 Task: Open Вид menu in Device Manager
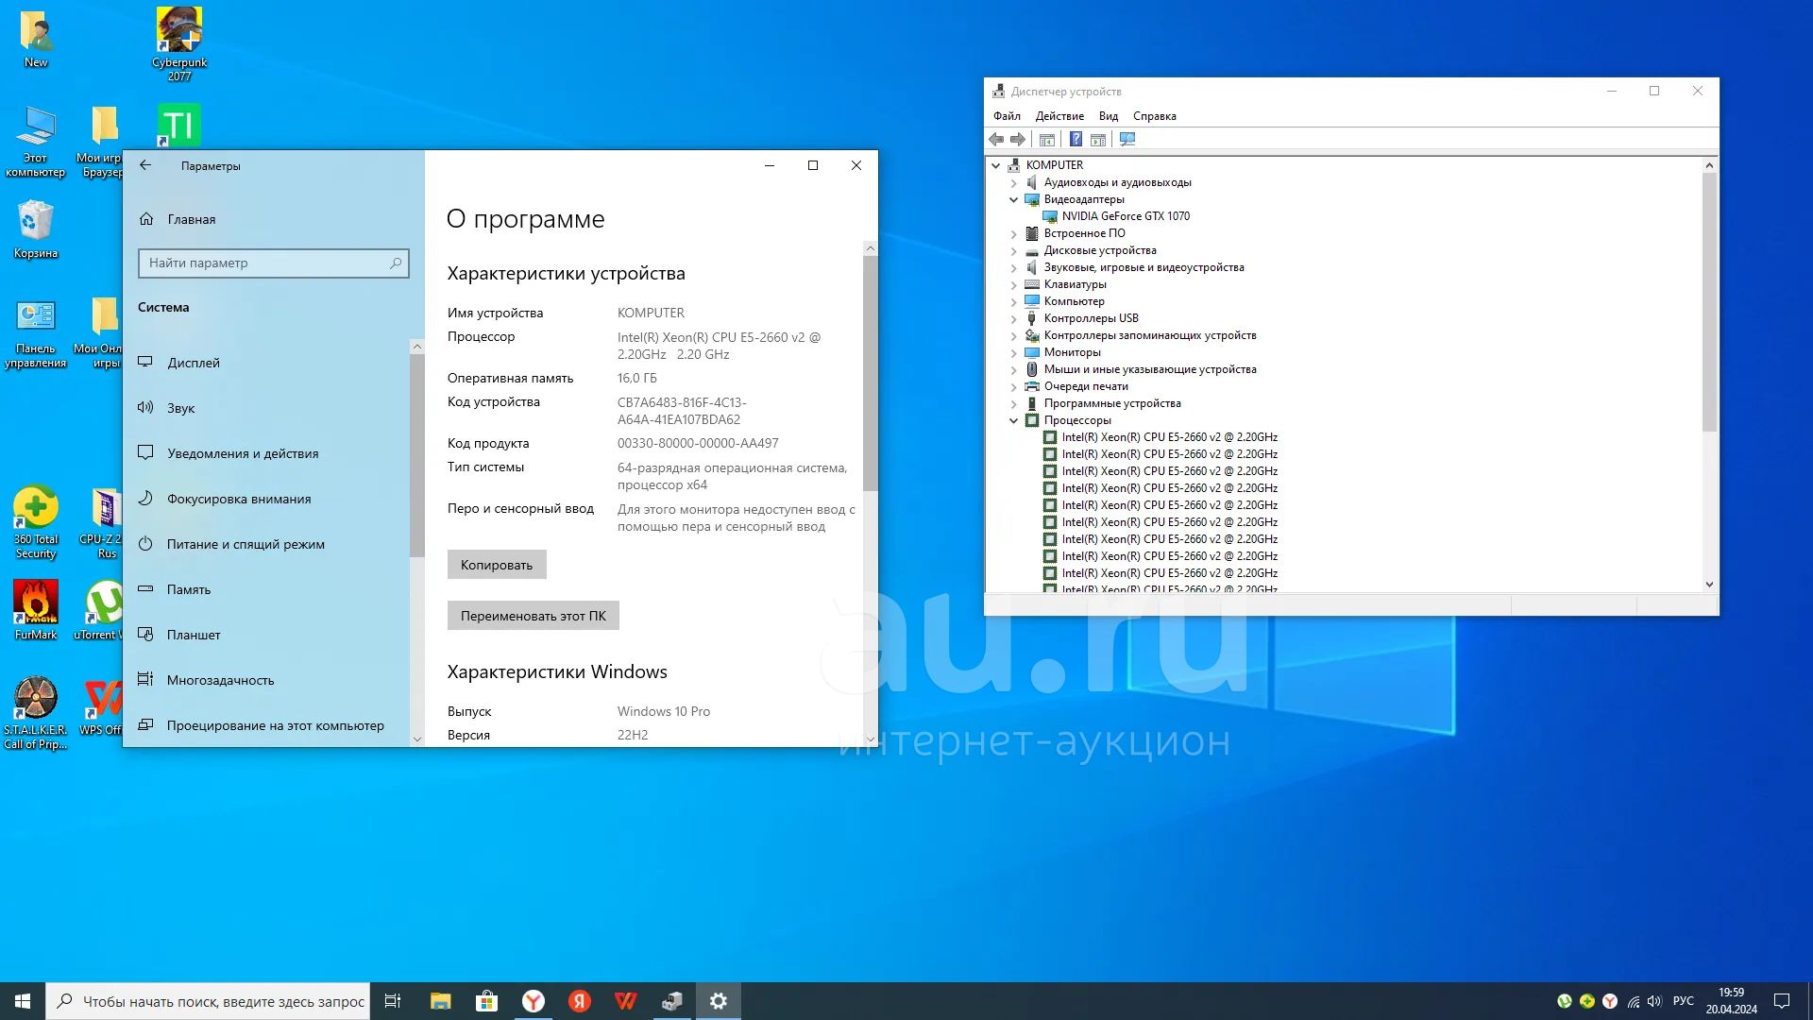[x=1109, y=116]
